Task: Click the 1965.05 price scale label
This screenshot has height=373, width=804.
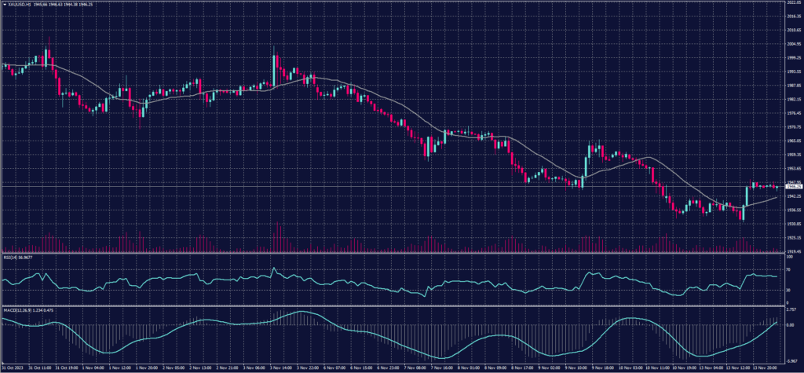Action: pos(792,141)
